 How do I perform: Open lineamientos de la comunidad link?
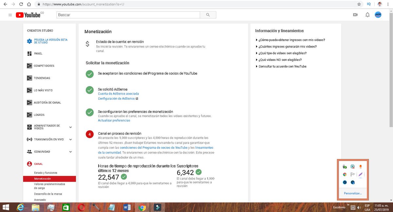tap(156, 150)
